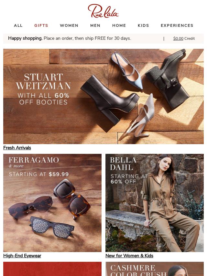Go to EXPERIENCES section
The image size is (207, 276).
pos(177,26)
